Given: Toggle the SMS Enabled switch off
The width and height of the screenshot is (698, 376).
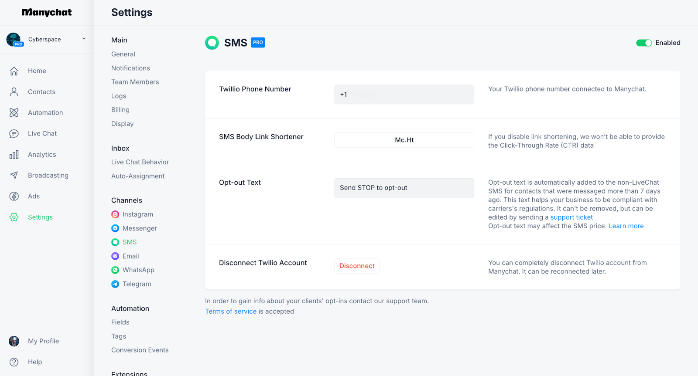Looking at the screenshot, I should [643, 43].
